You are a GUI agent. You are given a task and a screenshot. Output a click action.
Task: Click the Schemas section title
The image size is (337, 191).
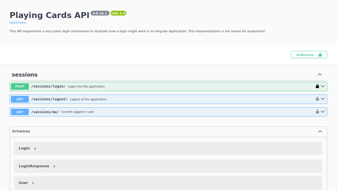click(x=21, y=131)
